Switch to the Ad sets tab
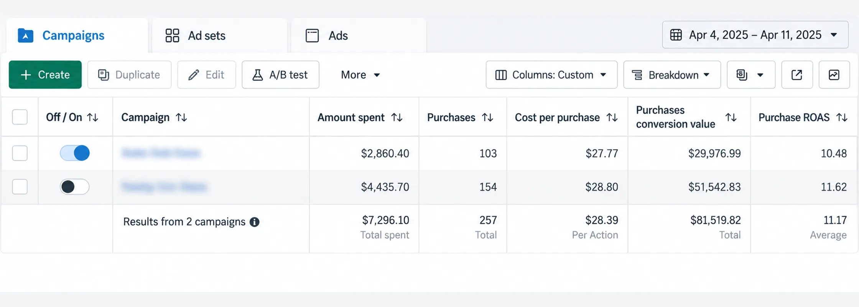Screen dimensions: 859x307 (x=219, y=35)
